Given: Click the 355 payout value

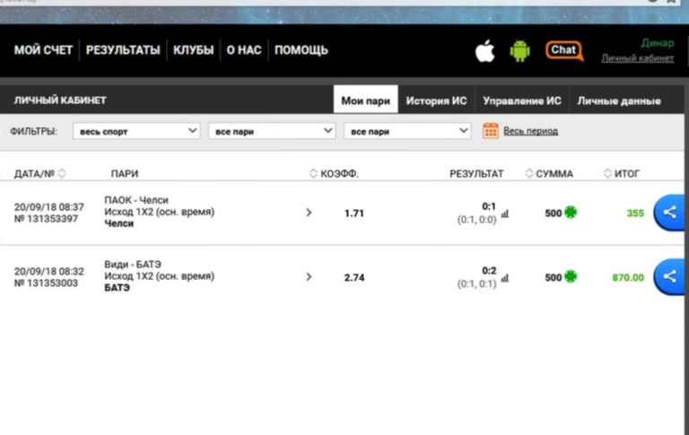Looking at the screenshot, I should [635, 213].
